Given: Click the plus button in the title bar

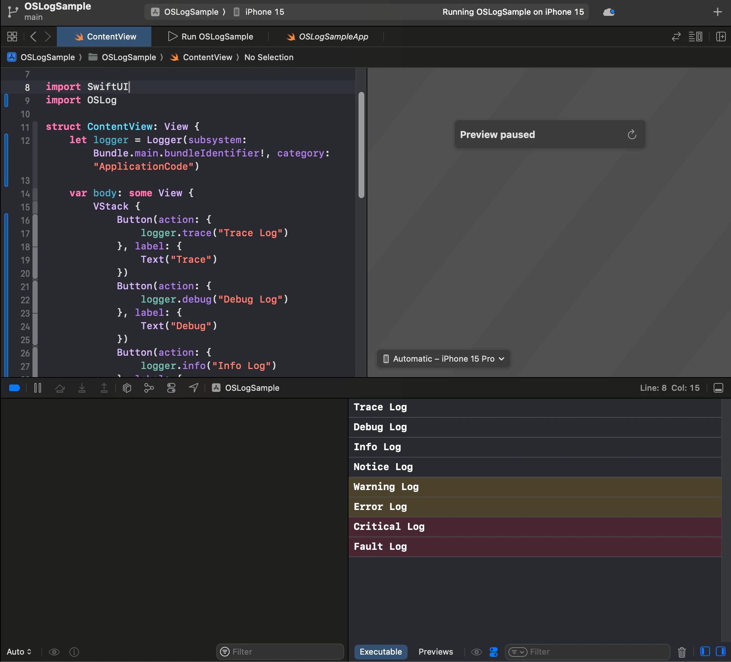Looking at the screenshot, I should (x=717, y=12).
